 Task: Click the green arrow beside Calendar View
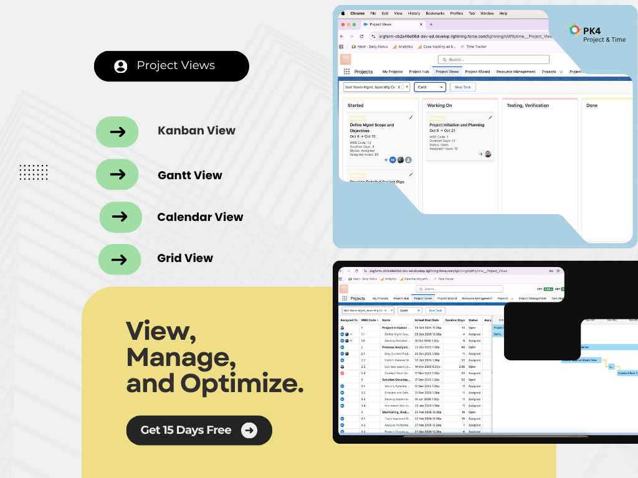click(x=120, y=217)
